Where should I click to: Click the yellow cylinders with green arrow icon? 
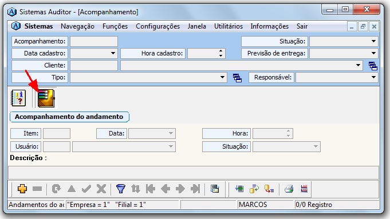click(254, 189)
